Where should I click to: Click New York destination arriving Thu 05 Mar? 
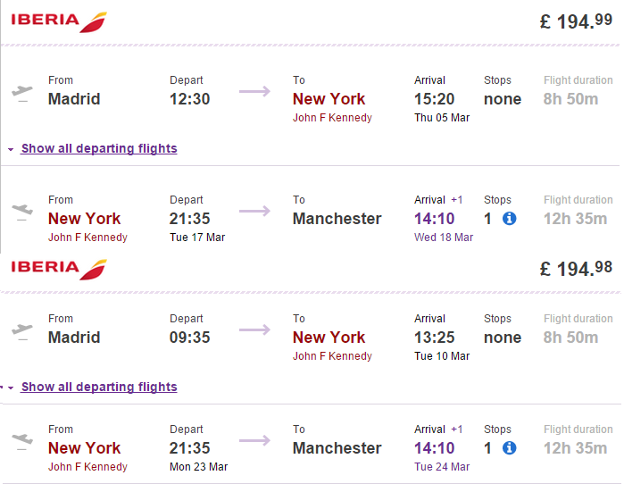click(x=329, y=99)
